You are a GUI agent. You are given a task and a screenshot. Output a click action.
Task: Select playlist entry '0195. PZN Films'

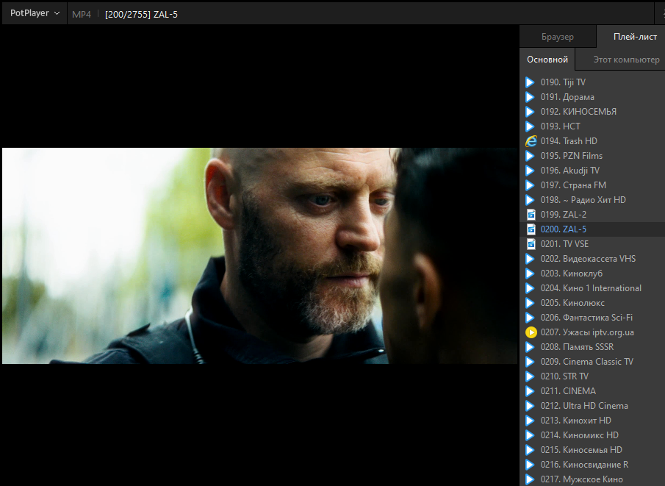[x=592, y=156]
